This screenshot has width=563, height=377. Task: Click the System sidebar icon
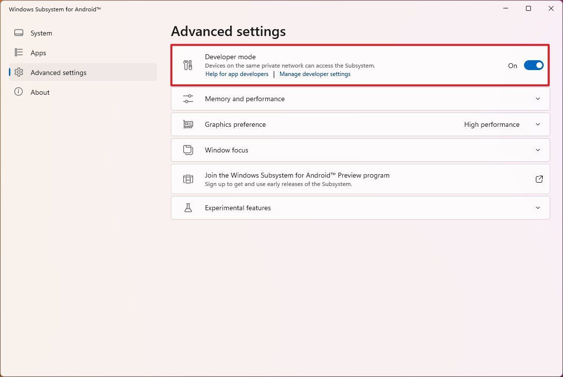[x=18, y=33]
